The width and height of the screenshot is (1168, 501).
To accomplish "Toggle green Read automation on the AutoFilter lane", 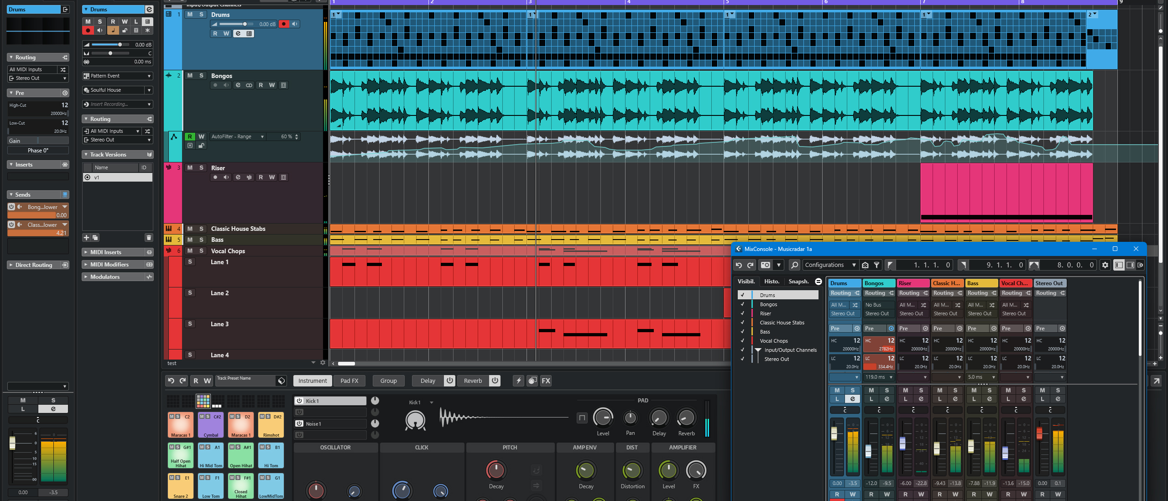I will coord(190,136).
